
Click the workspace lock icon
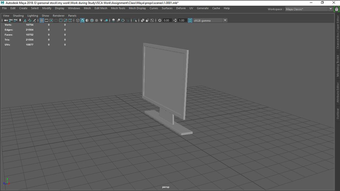tap(337, 9)
